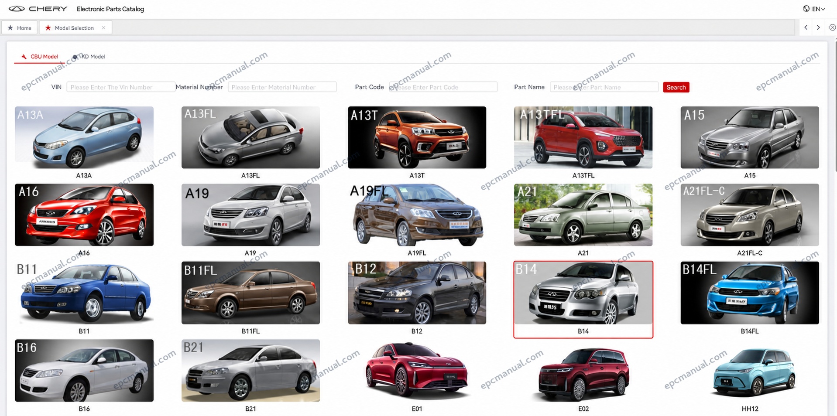Open the B11FL model thumbnail
The height and width of the screenshot is (416, 837).
coord(250,293)
